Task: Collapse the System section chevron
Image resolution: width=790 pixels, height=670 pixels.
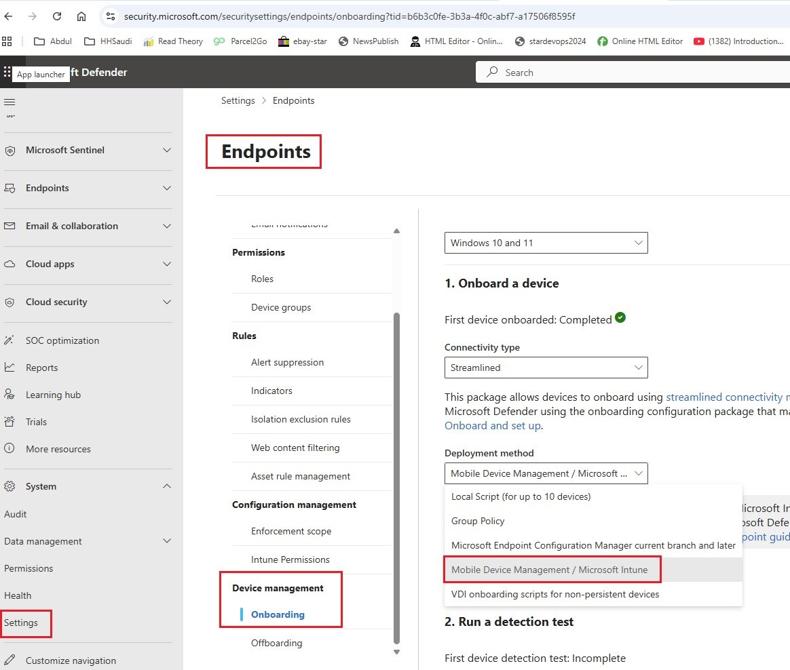Action: tap(167, 486)
